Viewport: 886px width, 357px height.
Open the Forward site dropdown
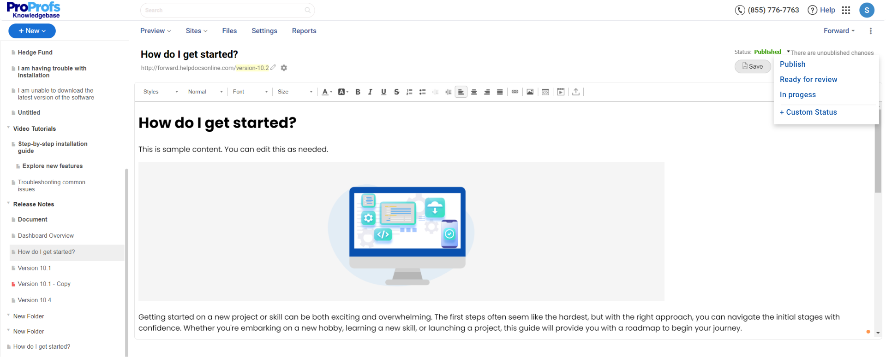pyautogui.click(x=839, y=31)
